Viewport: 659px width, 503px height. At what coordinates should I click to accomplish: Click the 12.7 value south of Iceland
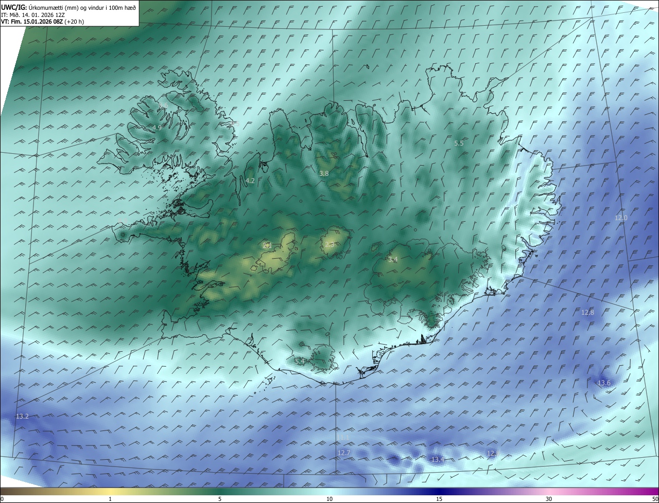pyautogui.click(x=344, y=453)
